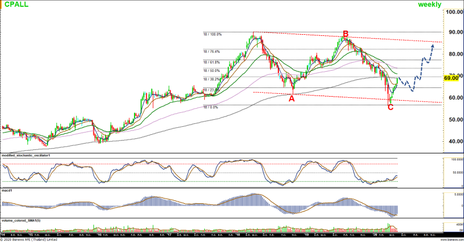Click the red wave label C
The image size is (464, 242).
390,107
